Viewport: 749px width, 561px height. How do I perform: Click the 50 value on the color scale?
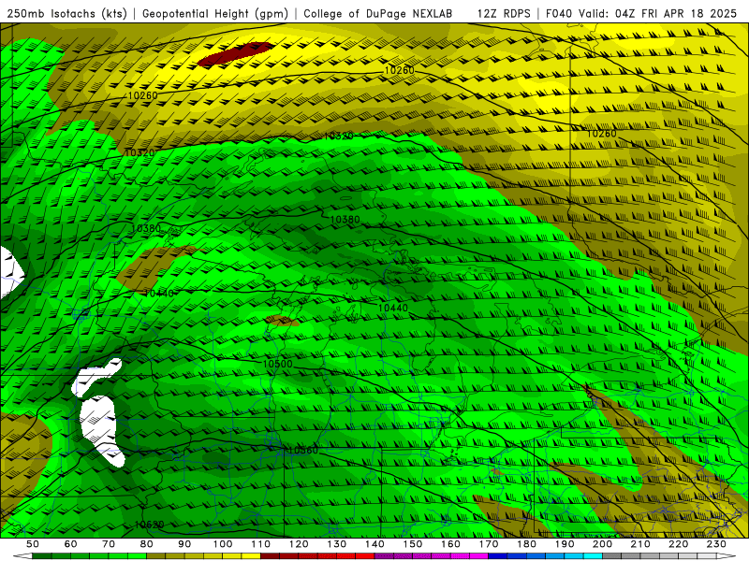(33, 544)
